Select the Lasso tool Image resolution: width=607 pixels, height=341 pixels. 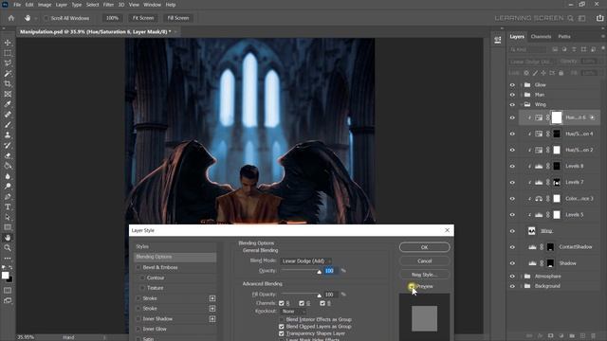tap(8, 63)
